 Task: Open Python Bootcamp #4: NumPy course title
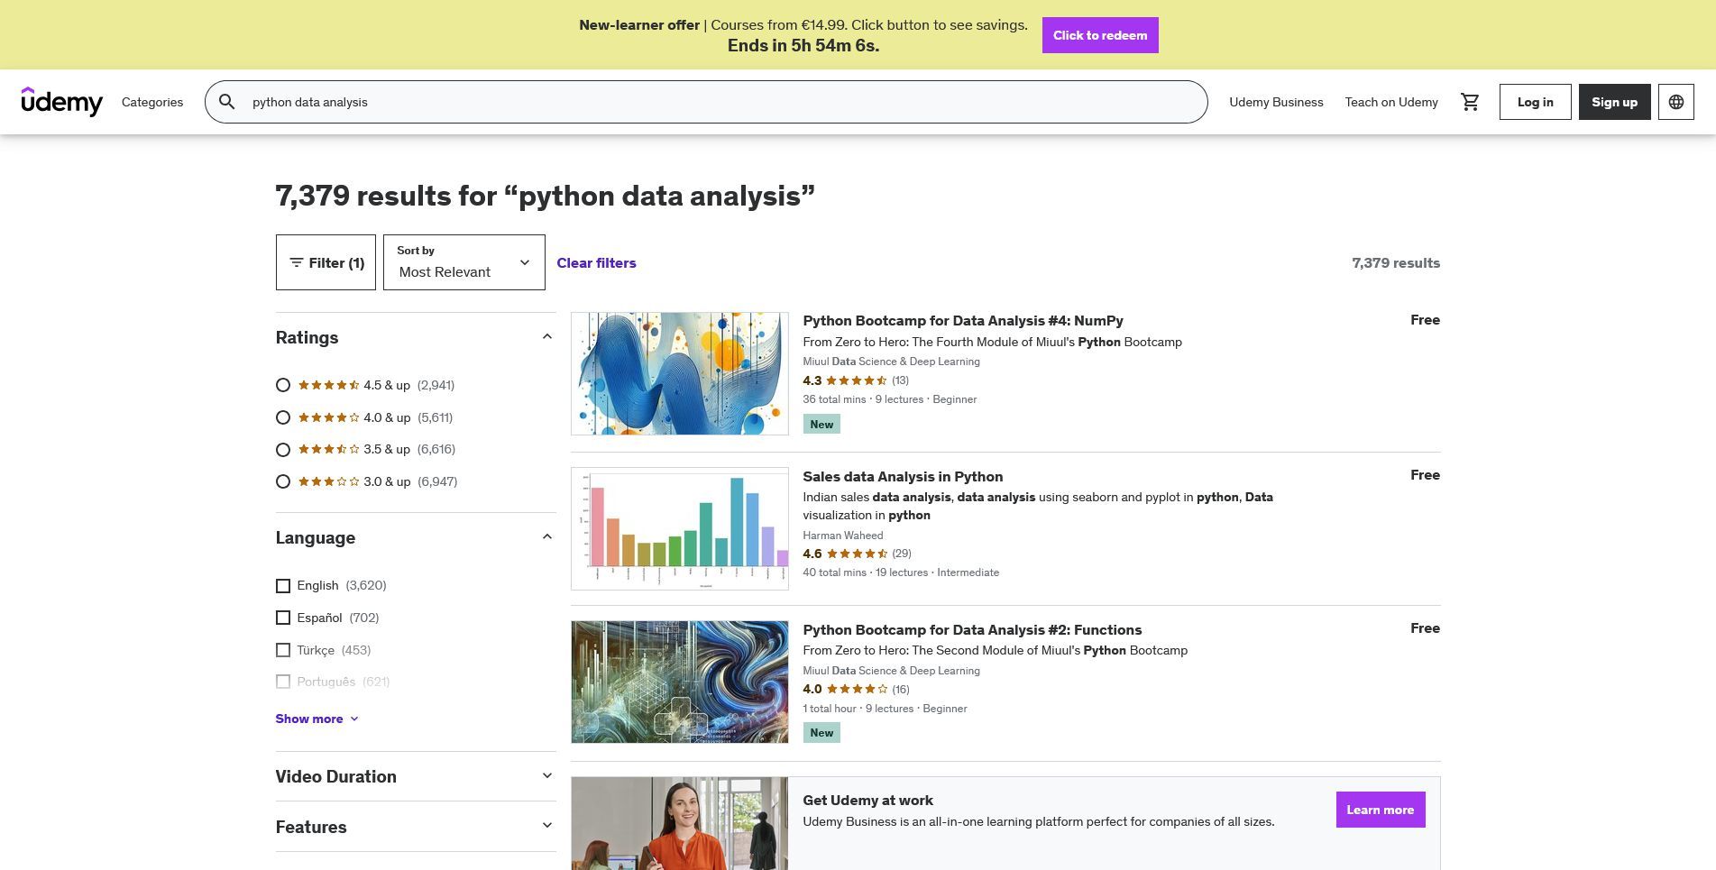(x=962, y=320)
